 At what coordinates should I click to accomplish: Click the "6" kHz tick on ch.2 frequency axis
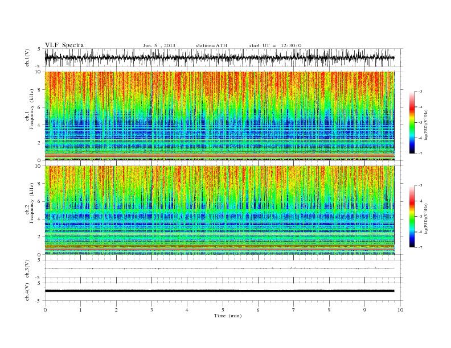point(40,201)
